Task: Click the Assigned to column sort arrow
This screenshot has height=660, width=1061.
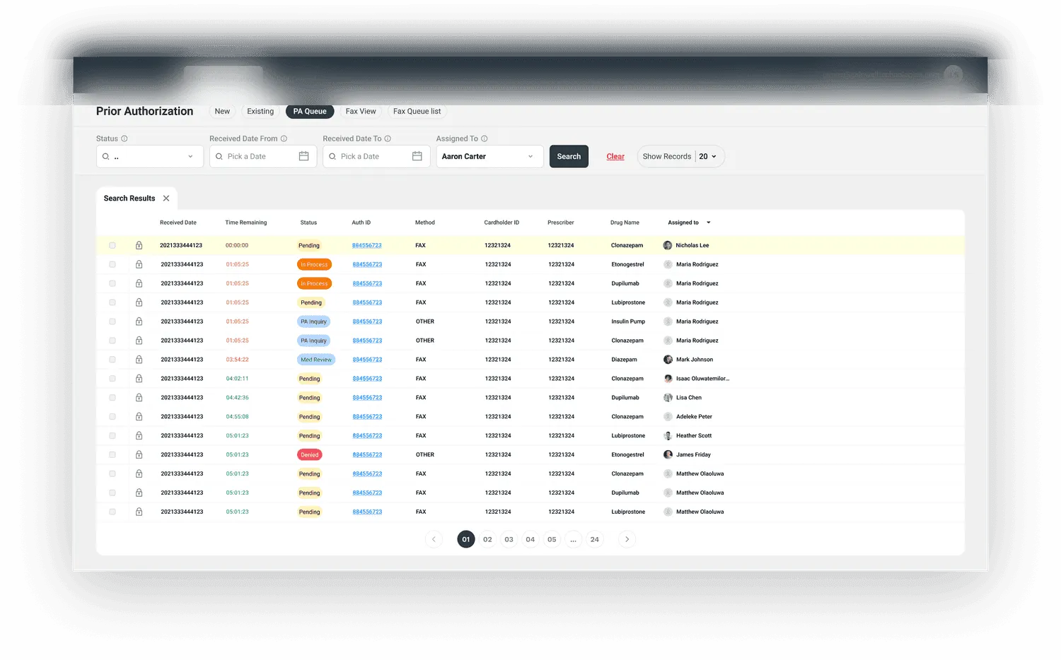Action: (709, 223)
